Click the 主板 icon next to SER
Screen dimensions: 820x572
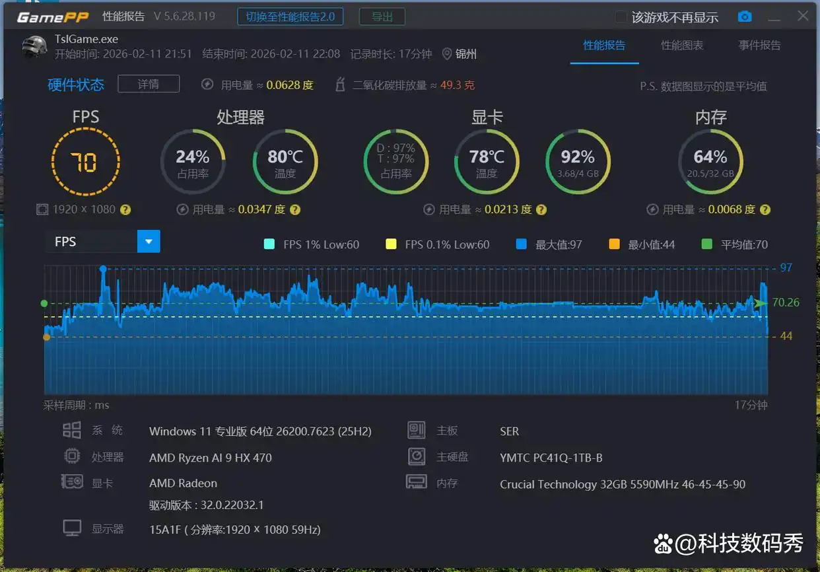point(416,430)
